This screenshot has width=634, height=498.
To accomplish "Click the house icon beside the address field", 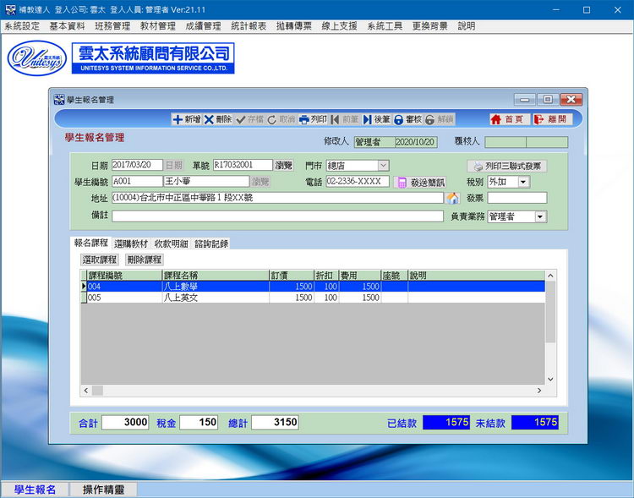I will (x=452, y=198).
